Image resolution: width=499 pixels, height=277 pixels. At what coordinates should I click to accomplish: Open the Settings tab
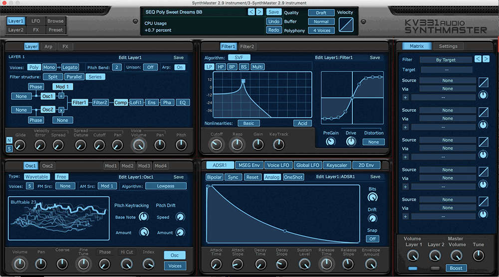pos(448,46)
